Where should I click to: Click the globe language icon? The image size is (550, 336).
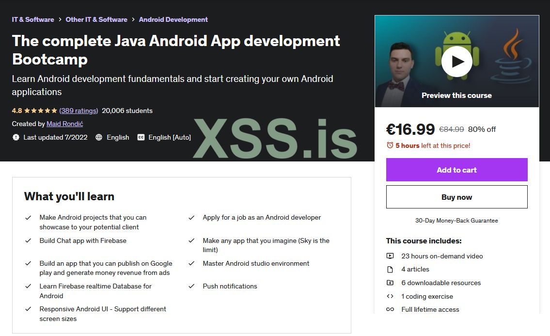point(99,137)
